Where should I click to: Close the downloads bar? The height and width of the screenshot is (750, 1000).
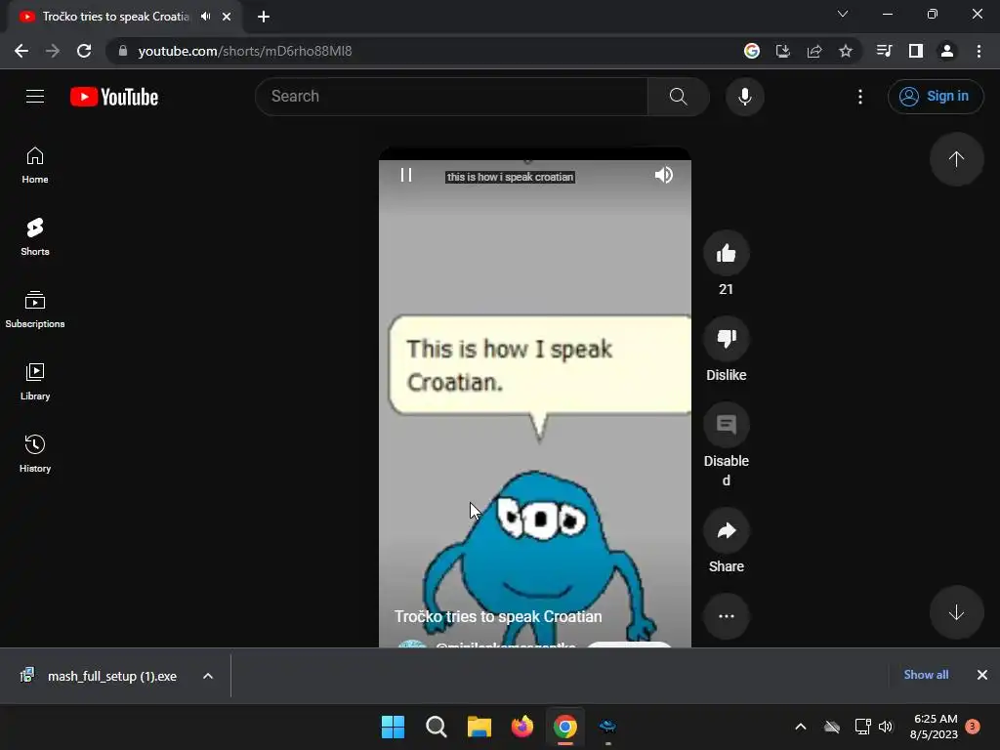click(982, 675)
